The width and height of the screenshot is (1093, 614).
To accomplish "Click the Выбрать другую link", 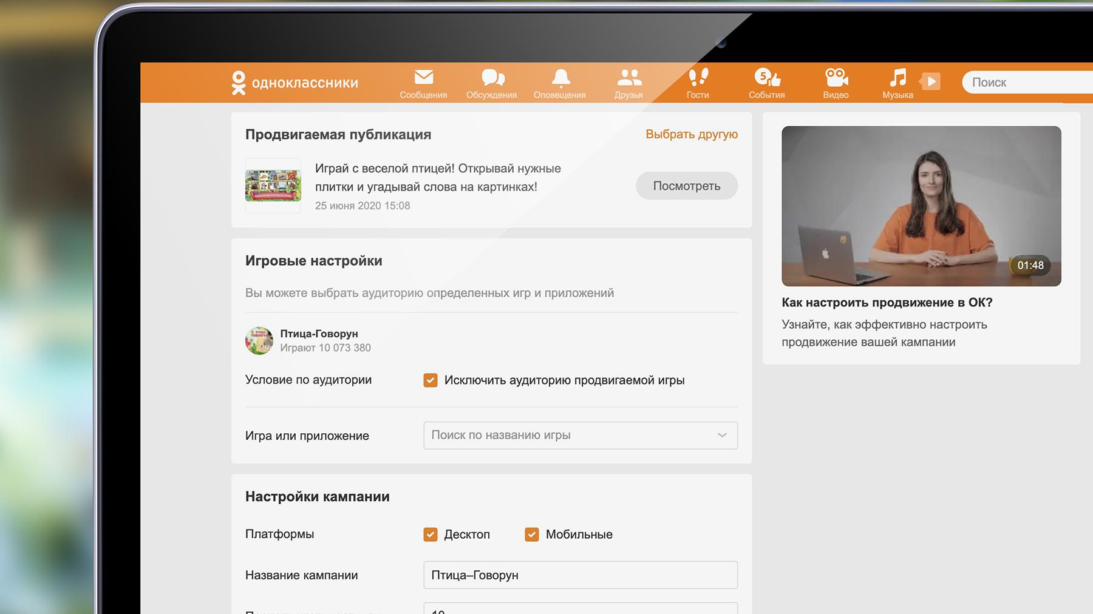I will [x=692, y=134].
